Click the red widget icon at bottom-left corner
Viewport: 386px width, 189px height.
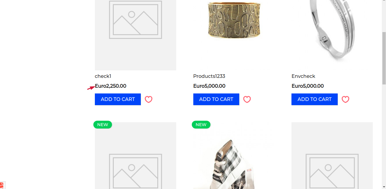[2, 186]
